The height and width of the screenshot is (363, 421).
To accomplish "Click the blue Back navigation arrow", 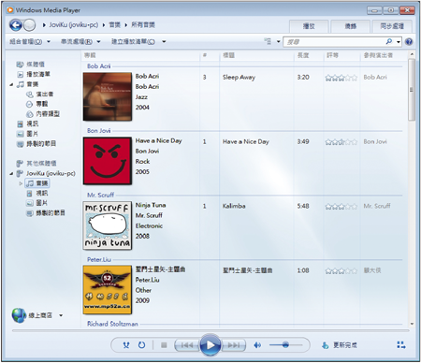I will (16, 25).
